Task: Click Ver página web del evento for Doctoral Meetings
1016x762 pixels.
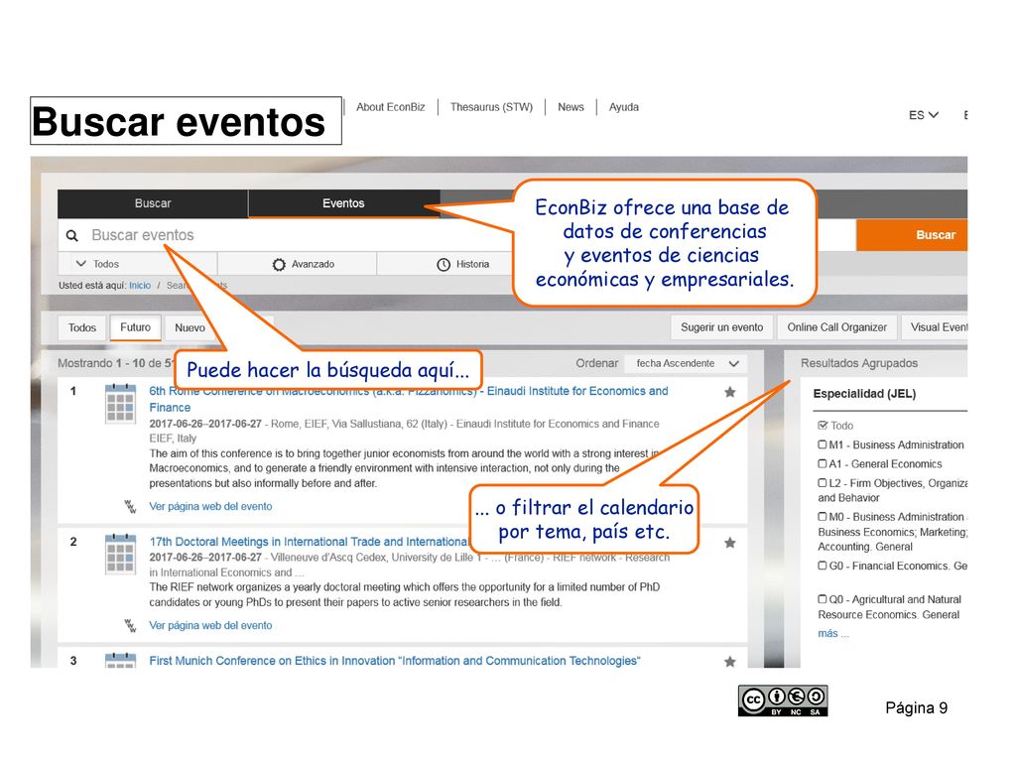Action: pyautogui.click(x=210, y=626)
